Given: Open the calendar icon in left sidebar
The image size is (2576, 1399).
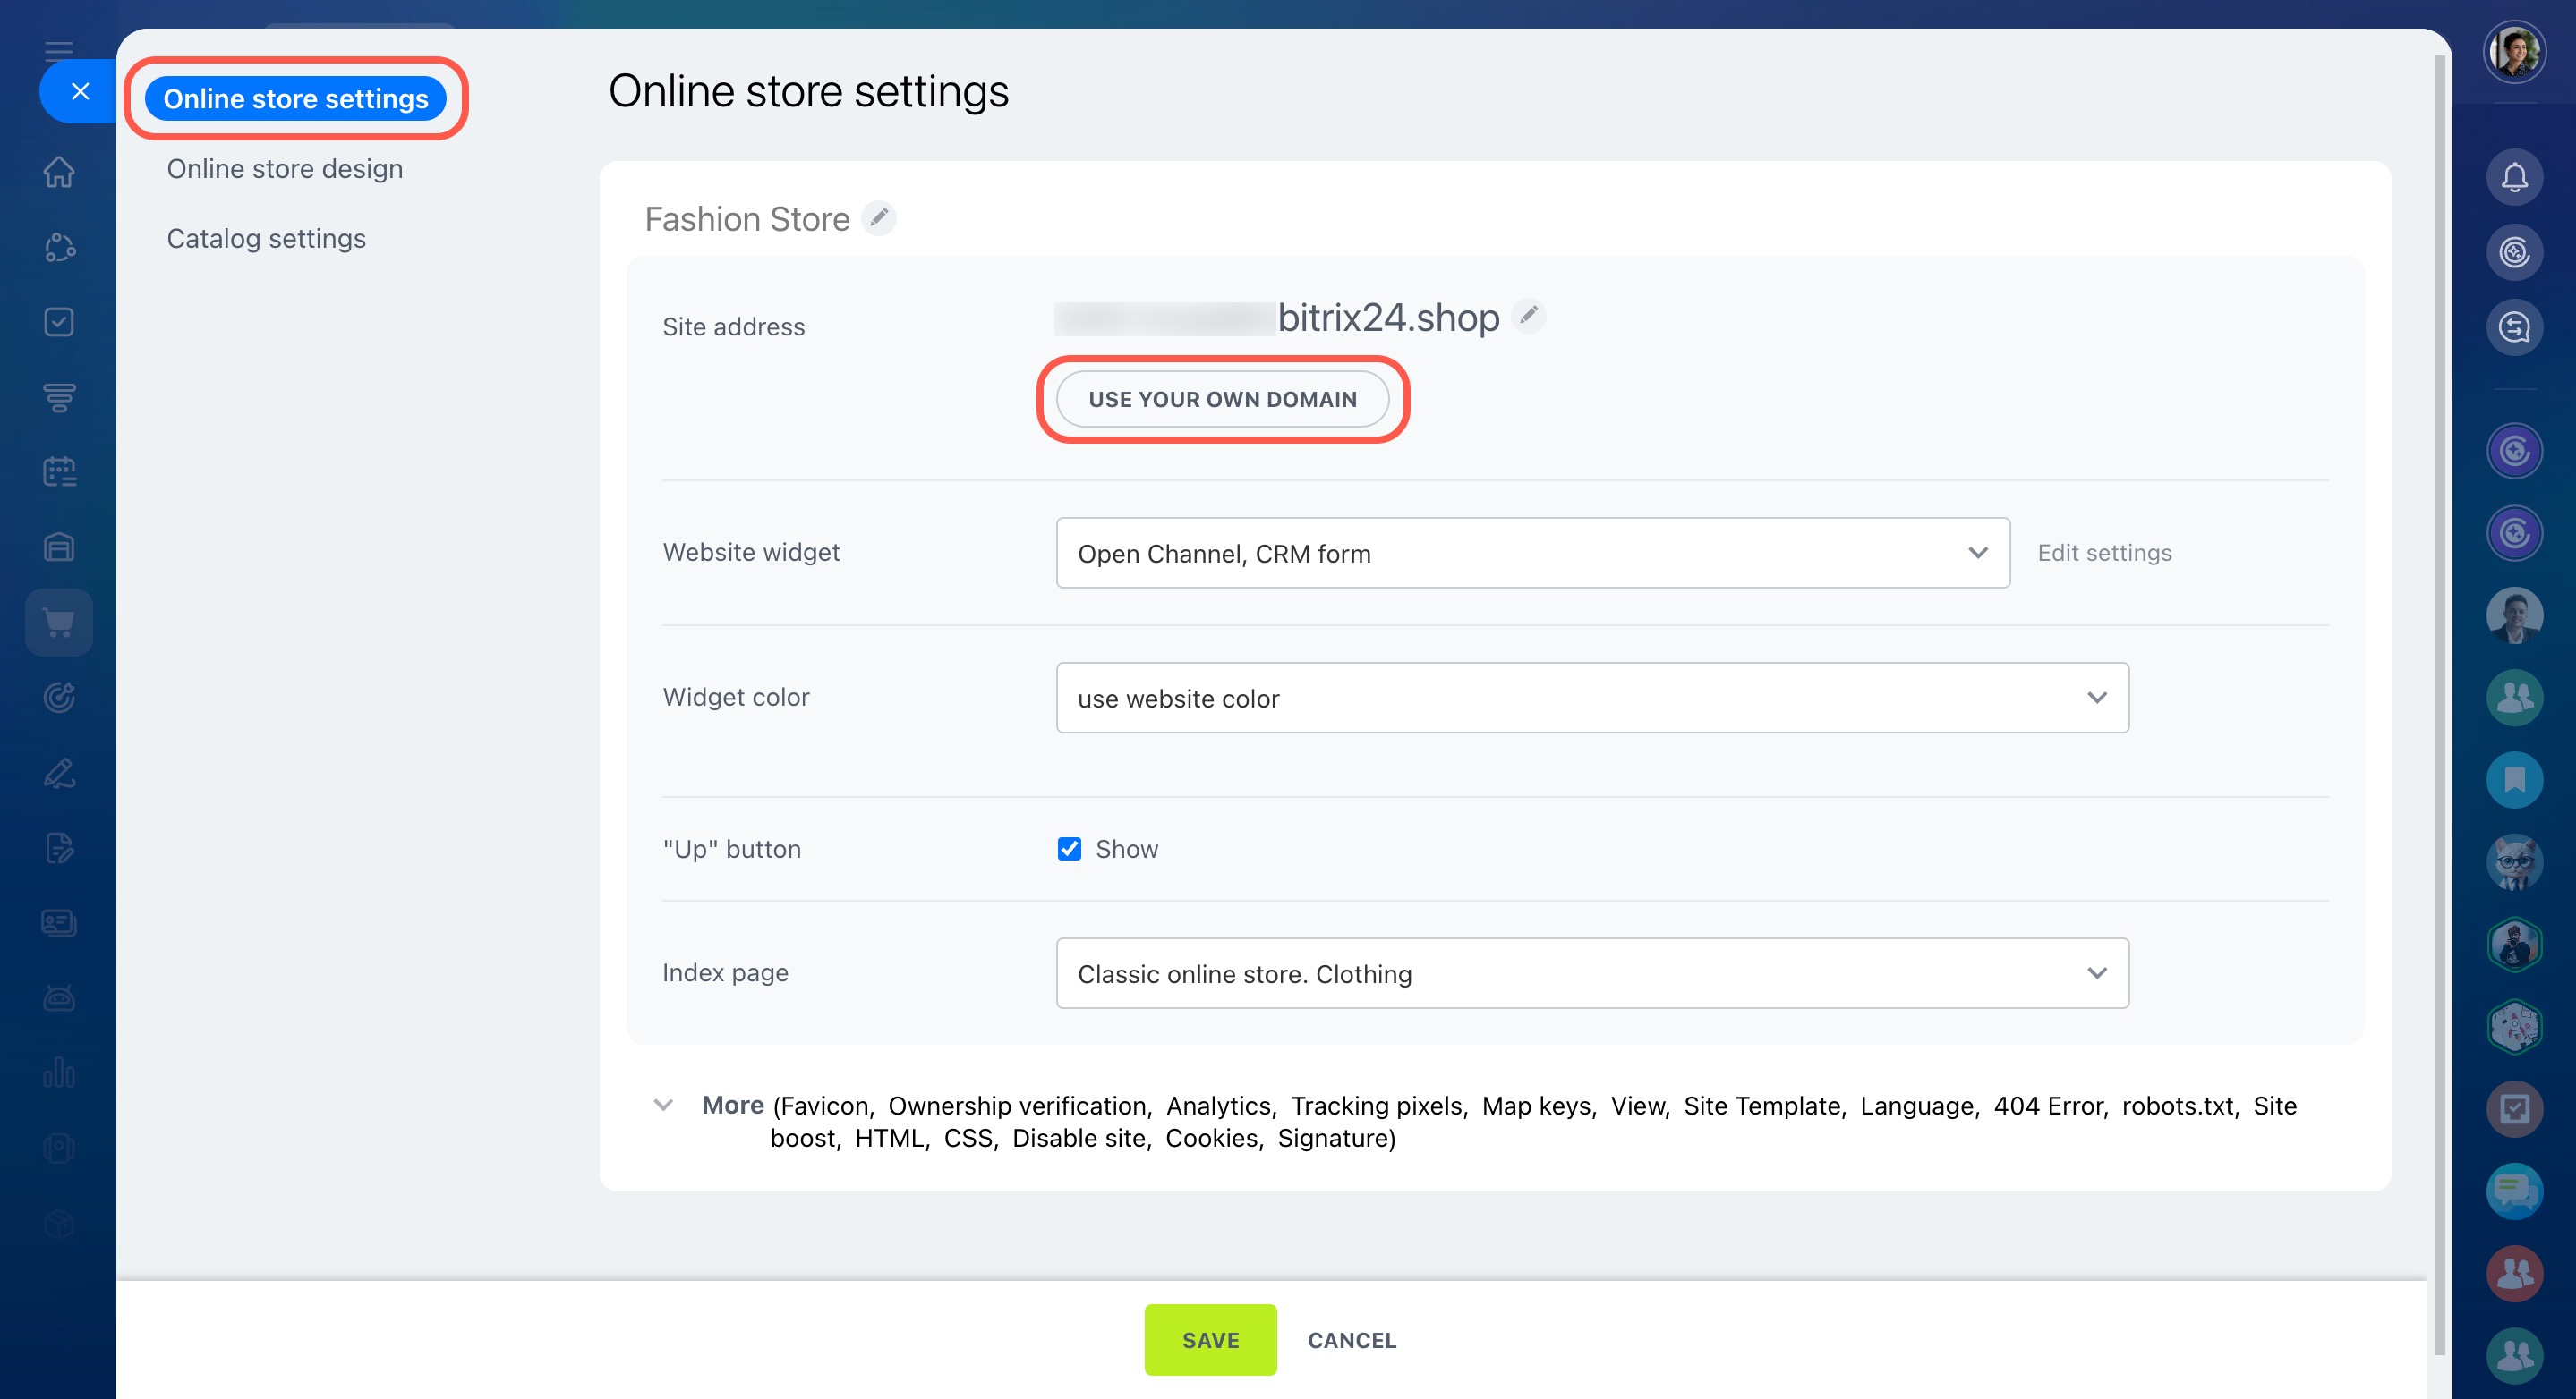Looking at the screenshot, I should click(59, 471).
